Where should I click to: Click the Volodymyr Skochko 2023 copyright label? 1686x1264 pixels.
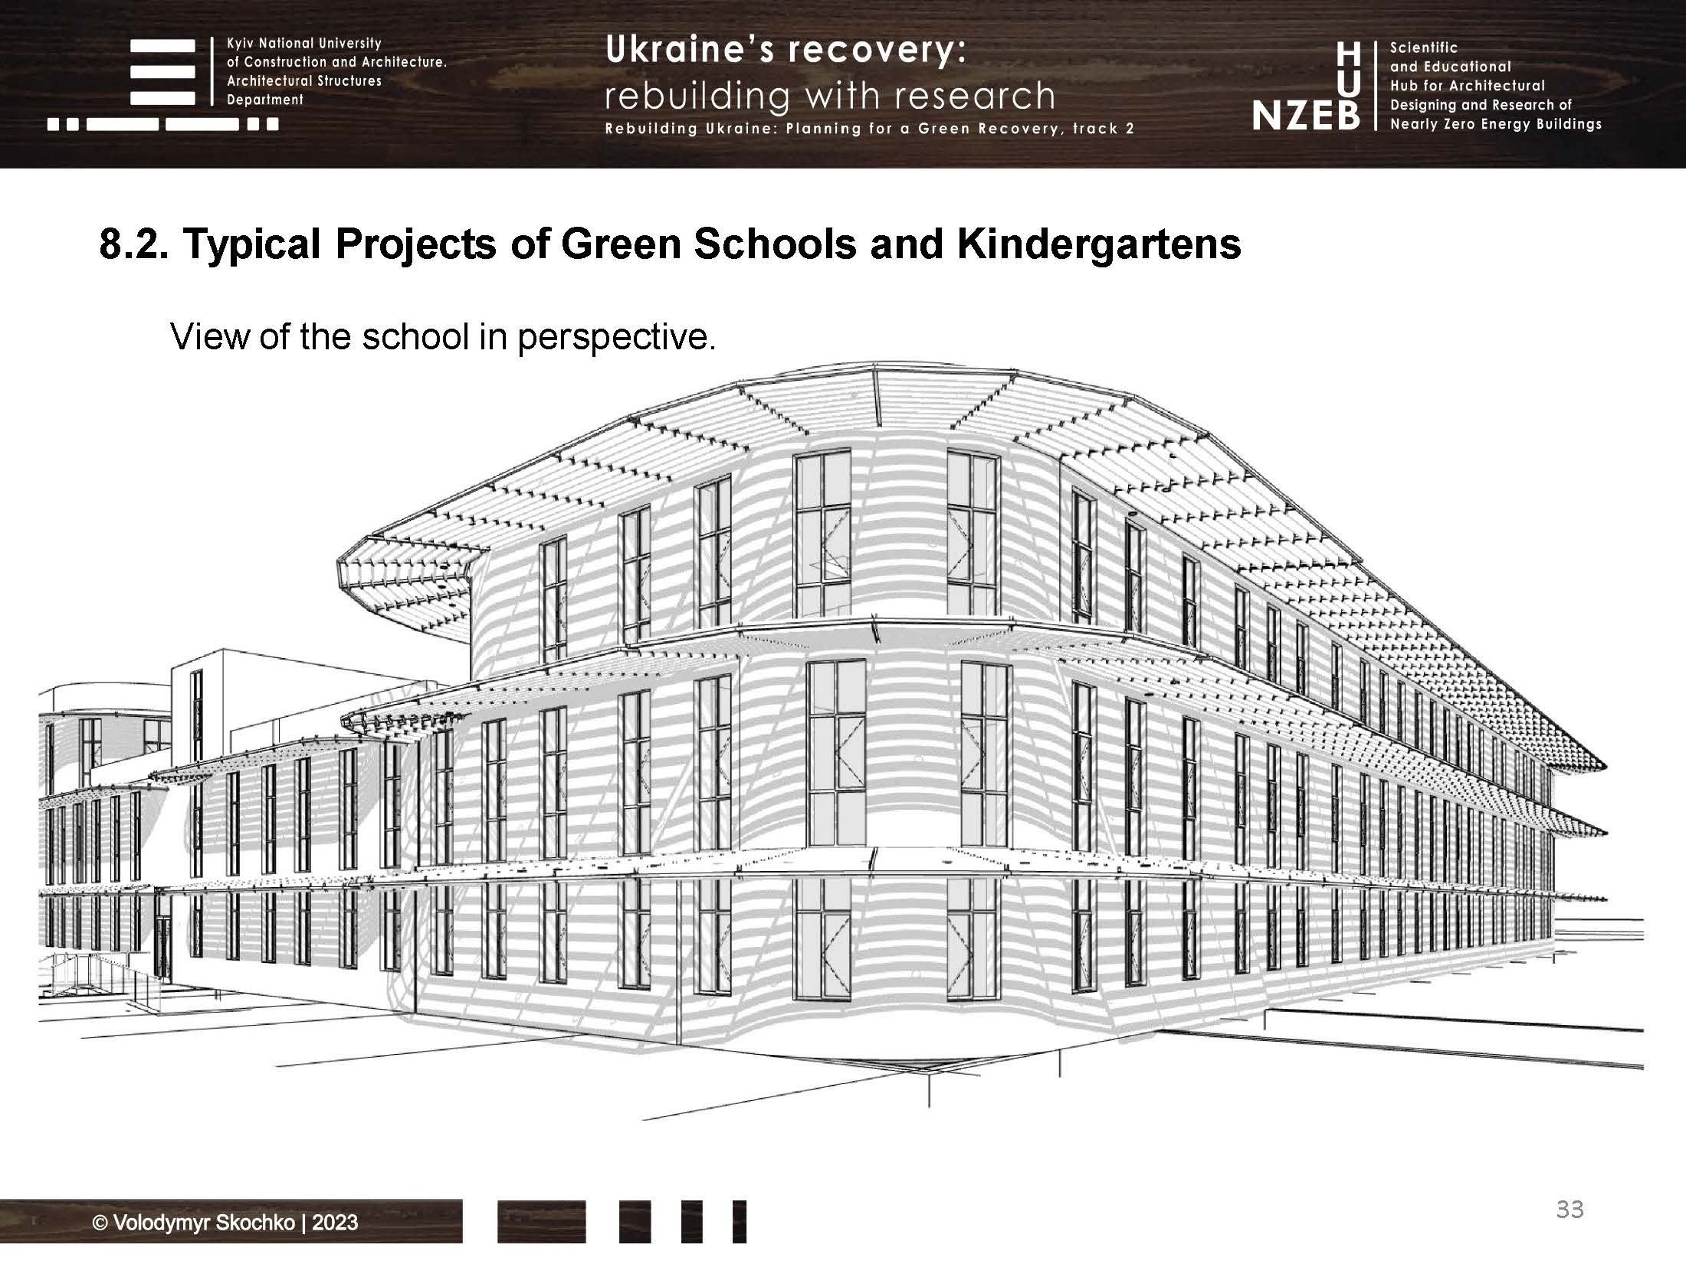pos(225,1222)
